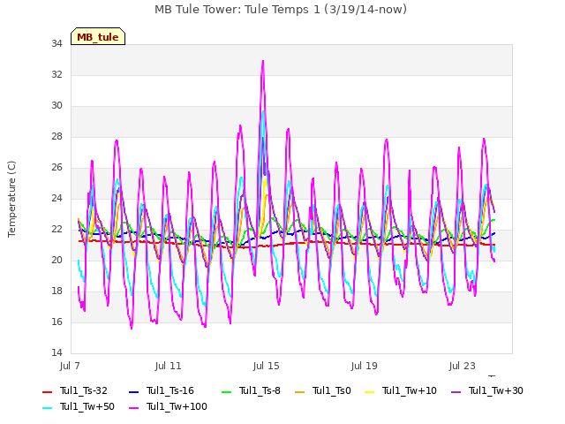Toggle the Tul1_Ts0 legend entry
This screenshot has width=565, height=424.
pyautogui.click(x=323, y=390)
